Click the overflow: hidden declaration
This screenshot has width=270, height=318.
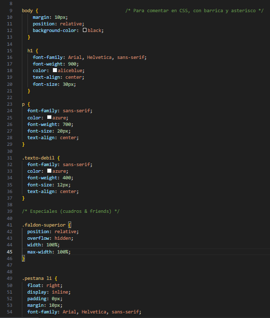coord(50,238)
